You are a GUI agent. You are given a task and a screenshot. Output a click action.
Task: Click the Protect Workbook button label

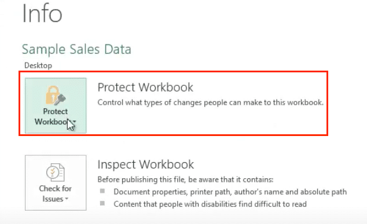[56, 116]
